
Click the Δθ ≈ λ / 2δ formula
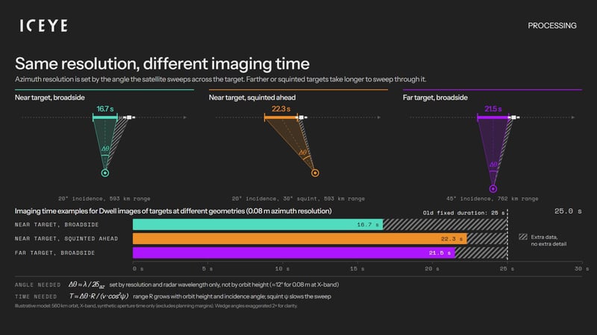tap(87, 285)
